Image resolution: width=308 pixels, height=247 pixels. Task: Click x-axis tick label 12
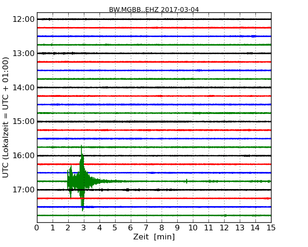[224, 228]
